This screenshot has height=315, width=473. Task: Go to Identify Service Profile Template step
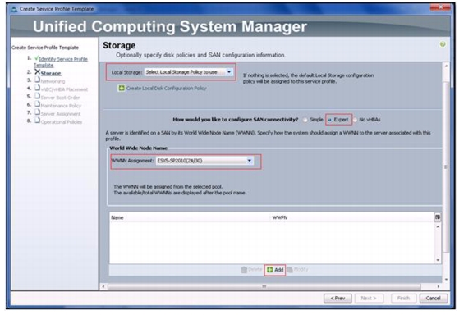tap(61, 62)
